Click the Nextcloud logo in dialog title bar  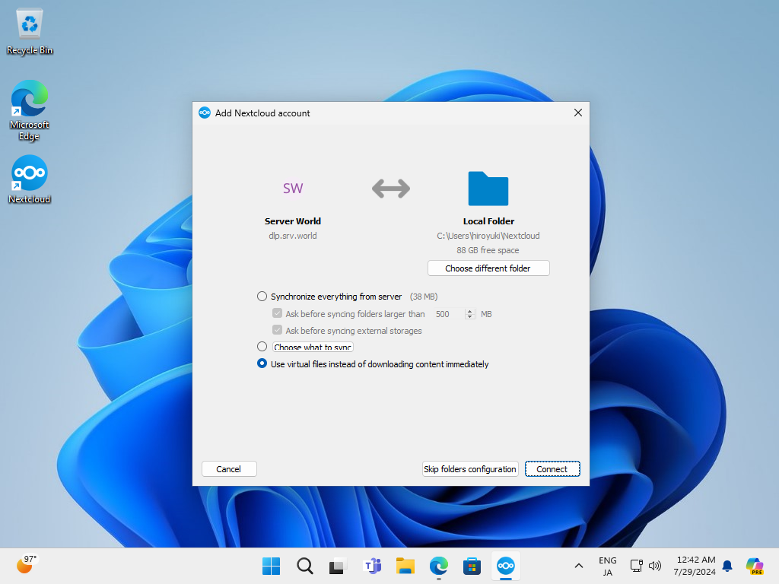pyautogui.click(x=205, y=113)
